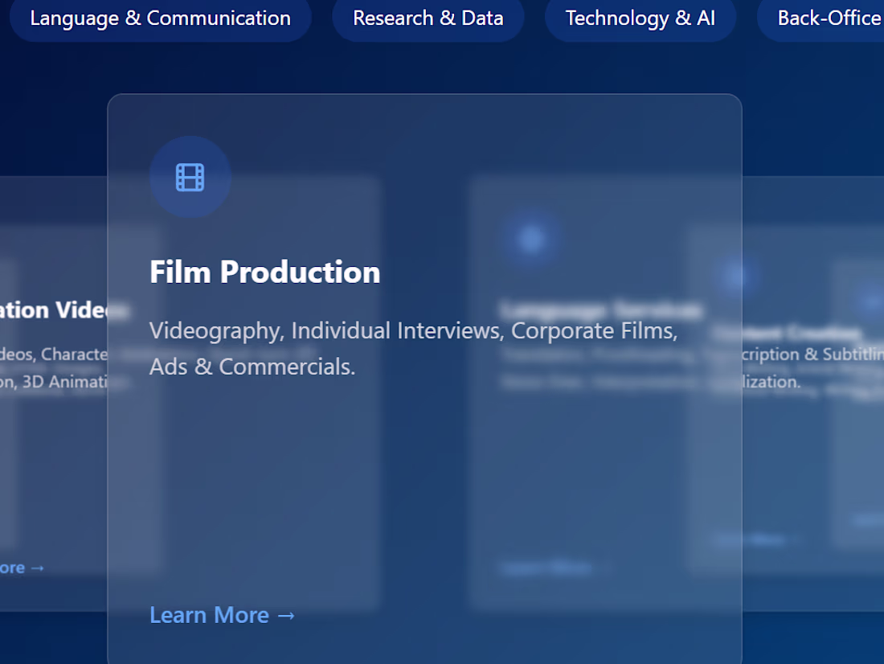Click Learn More under Language Services
The height and width of the screenshot is (664, 884).
546,567
